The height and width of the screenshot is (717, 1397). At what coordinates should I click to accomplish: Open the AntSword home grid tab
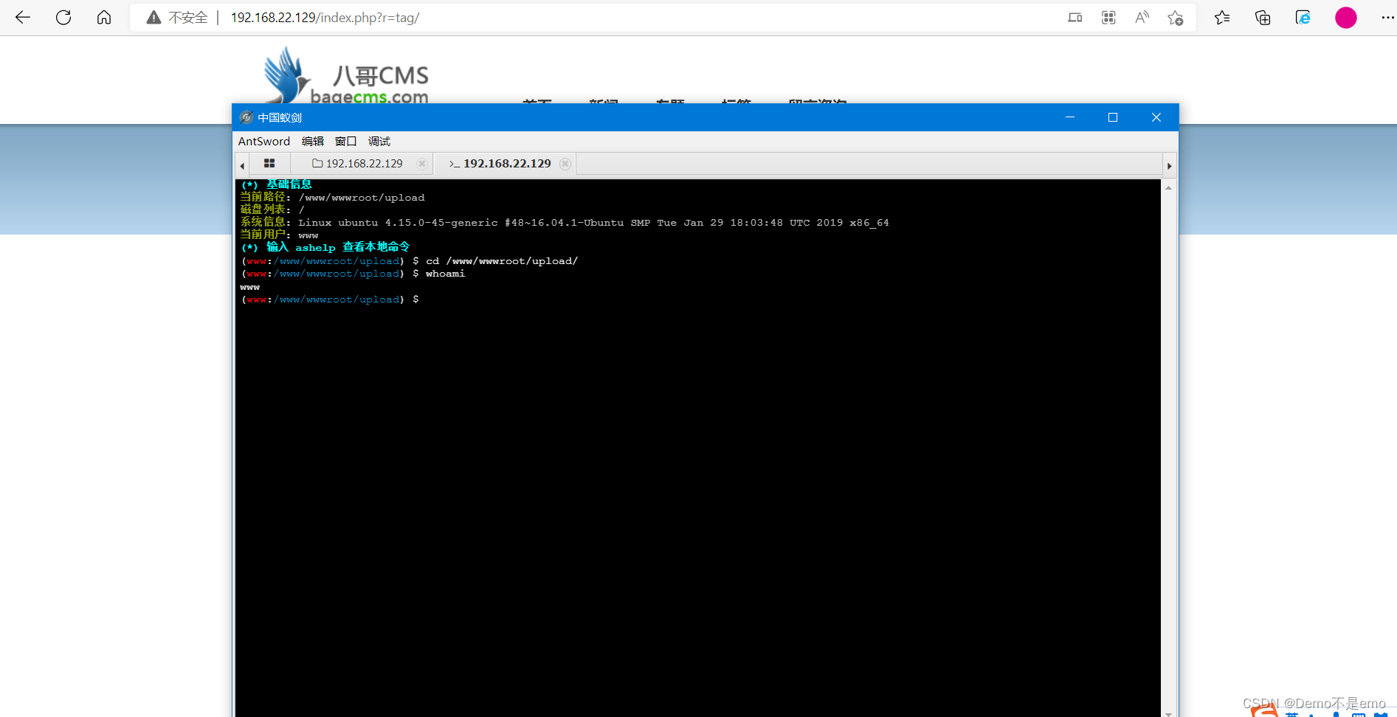click(x=269, y=164)
